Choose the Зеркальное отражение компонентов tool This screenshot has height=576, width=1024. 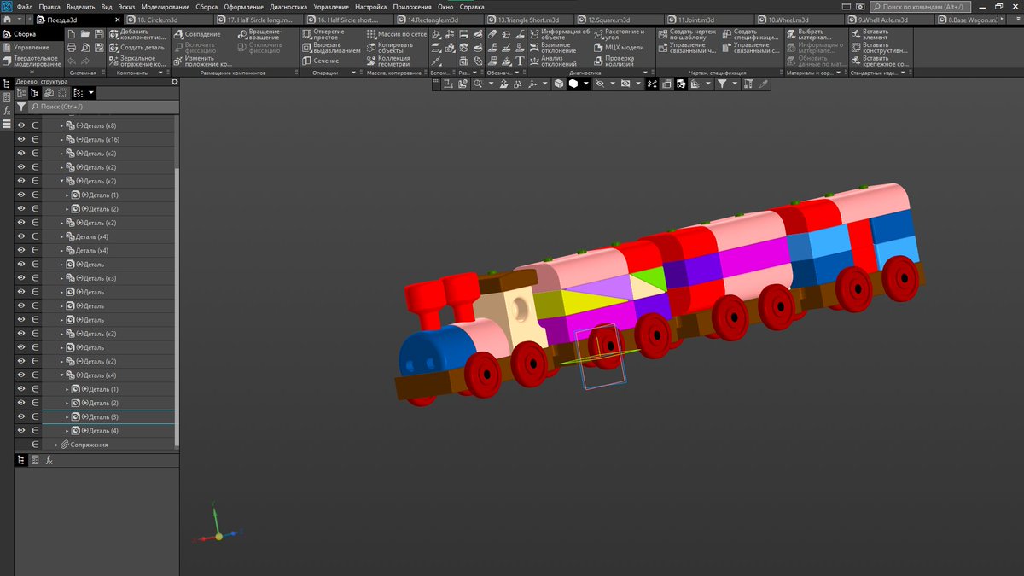pyautogui.click(x=137, y=60)
